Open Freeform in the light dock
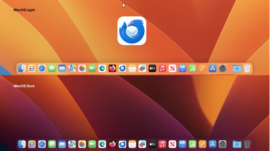 (142, 68)
